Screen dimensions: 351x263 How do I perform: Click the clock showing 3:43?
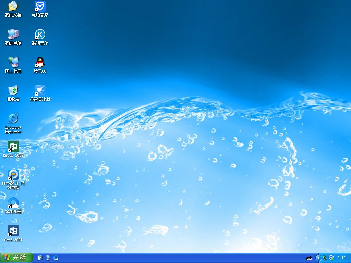[341, 258]
